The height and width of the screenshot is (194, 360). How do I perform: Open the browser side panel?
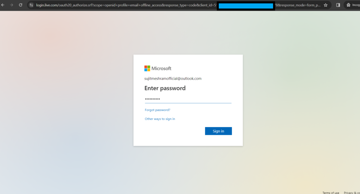(338, 5)
